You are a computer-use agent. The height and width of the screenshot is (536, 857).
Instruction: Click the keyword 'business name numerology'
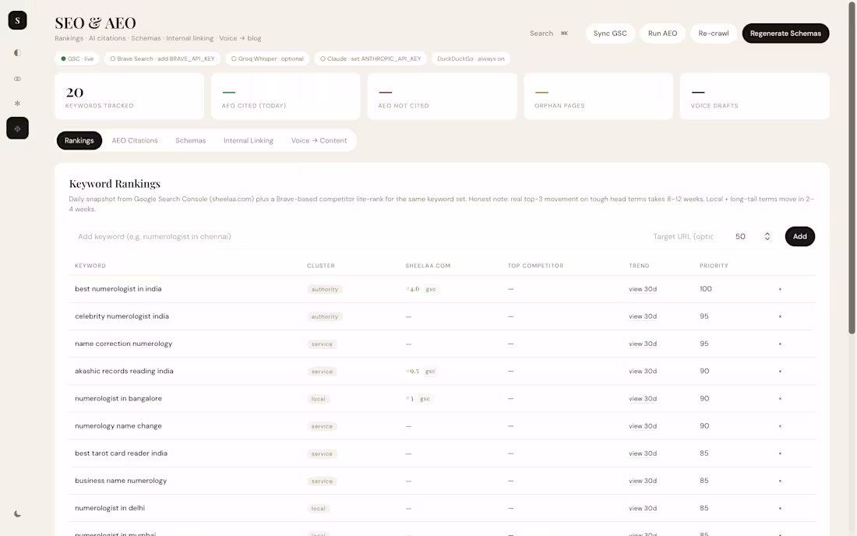(121, 481)
